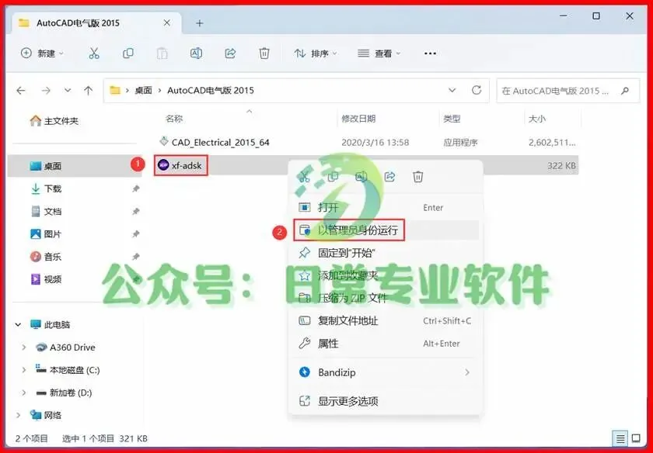
Task: Open 文档 in the sidebar
Action: click(46, 212)
